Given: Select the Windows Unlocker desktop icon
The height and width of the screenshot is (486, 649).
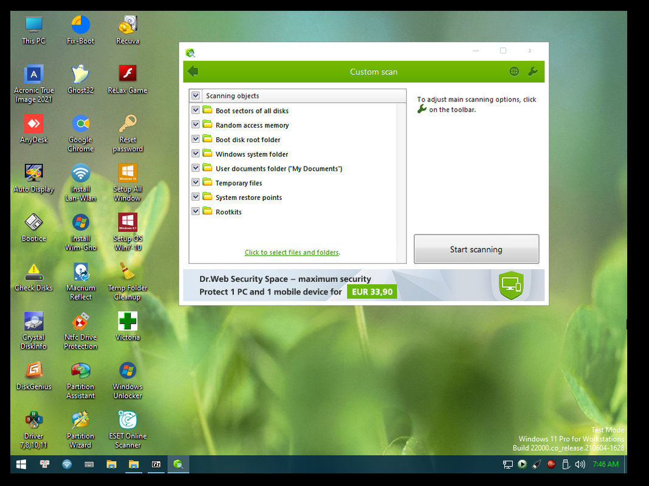Looking at the screenshot, I should point(128,380).
